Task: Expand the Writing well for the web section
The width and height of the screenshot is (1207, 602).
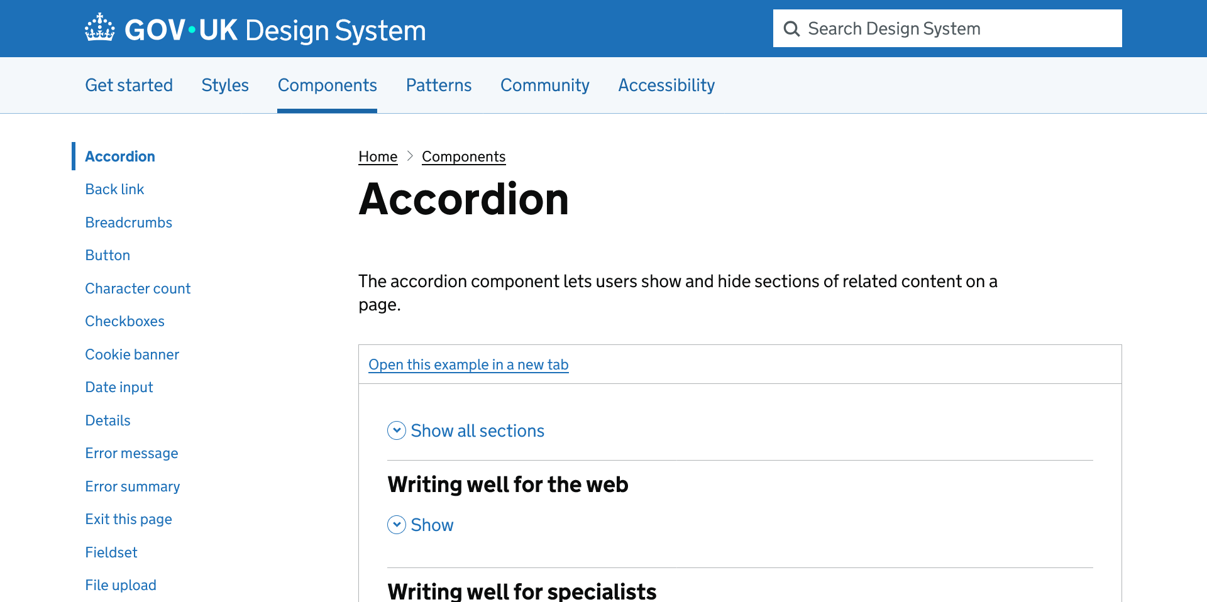Action: click(431, 525)
